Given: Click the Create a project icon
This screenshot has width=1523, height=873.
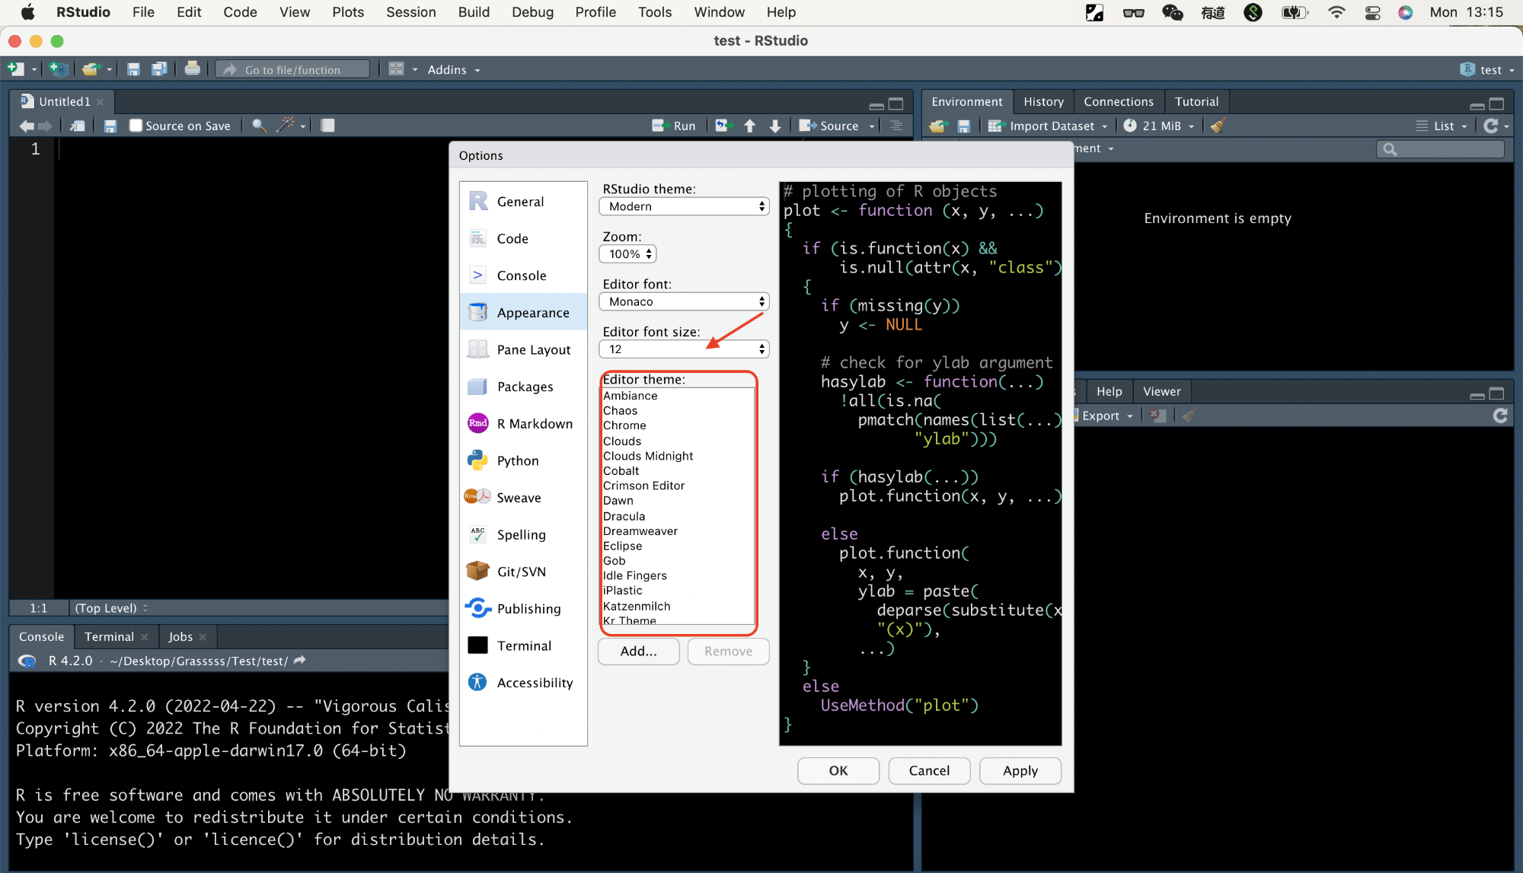Looking at the screenshot, I should (x=58, y=69).
